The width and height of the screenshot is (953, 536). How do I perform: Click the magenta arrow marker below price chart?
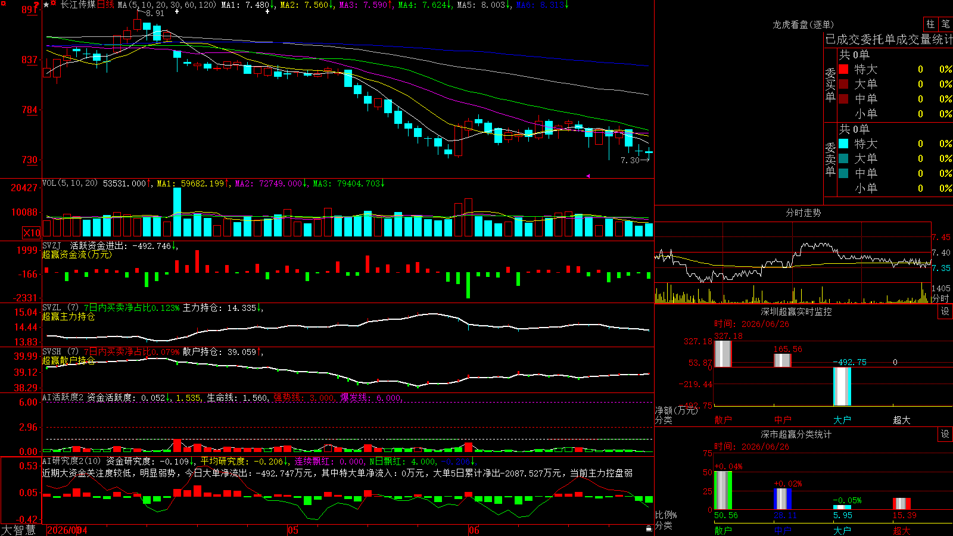pyautogui.click(x=588, y=176)
